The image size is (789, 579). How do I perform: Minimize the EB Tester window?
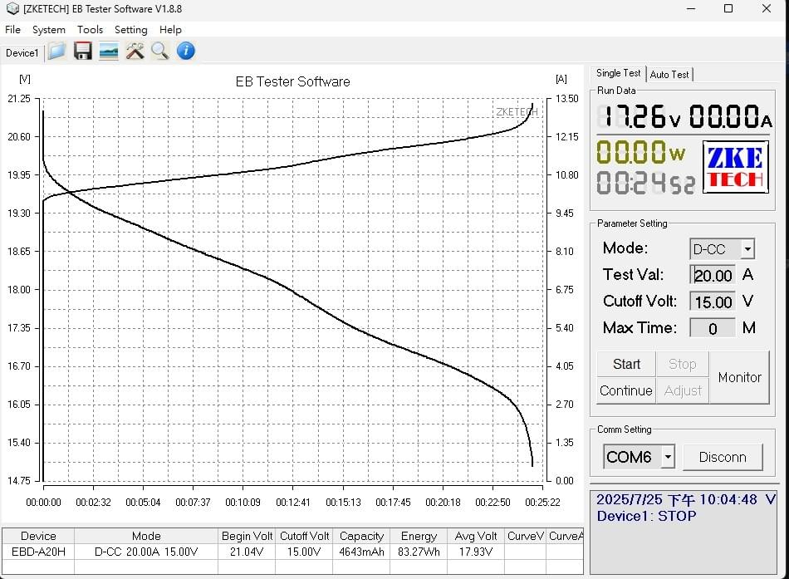691,8
